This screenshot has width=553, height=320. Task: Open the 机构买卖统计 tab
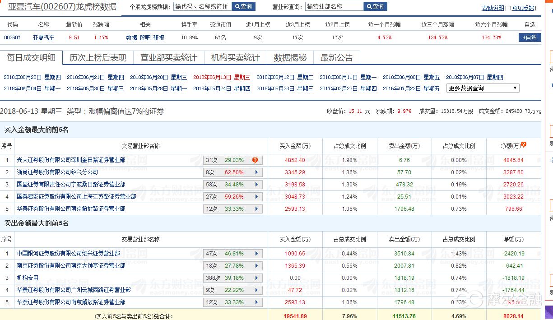coord(235,58)
